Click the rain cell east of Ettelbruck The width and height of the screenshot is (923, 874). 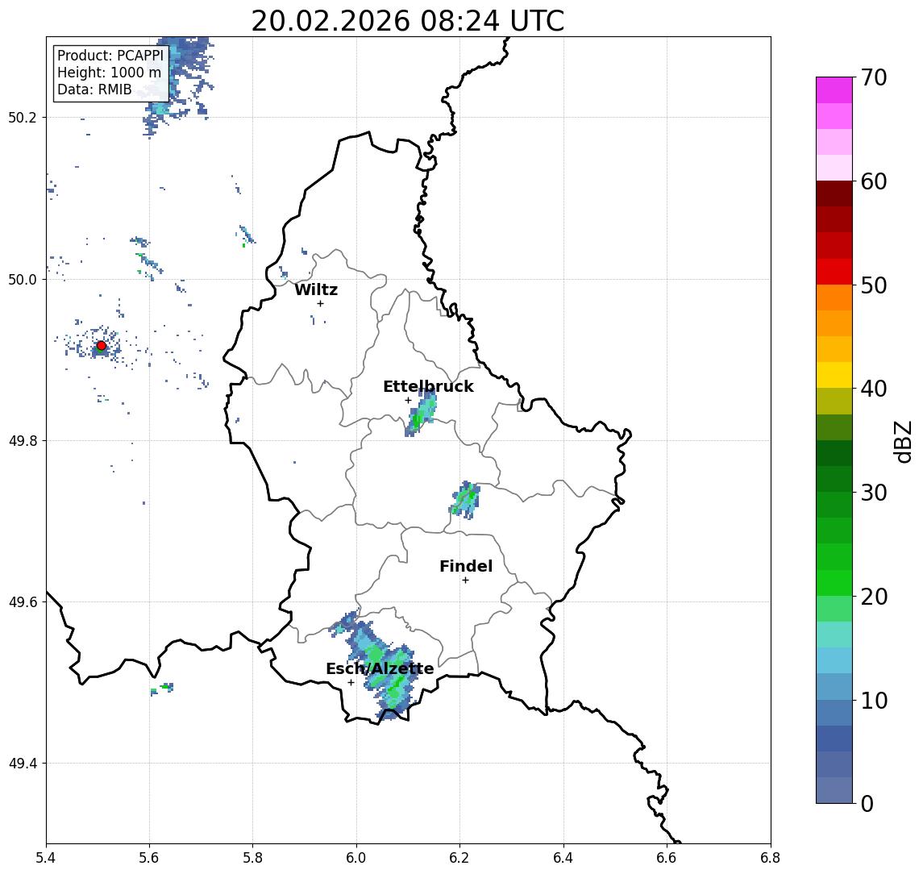422,413
